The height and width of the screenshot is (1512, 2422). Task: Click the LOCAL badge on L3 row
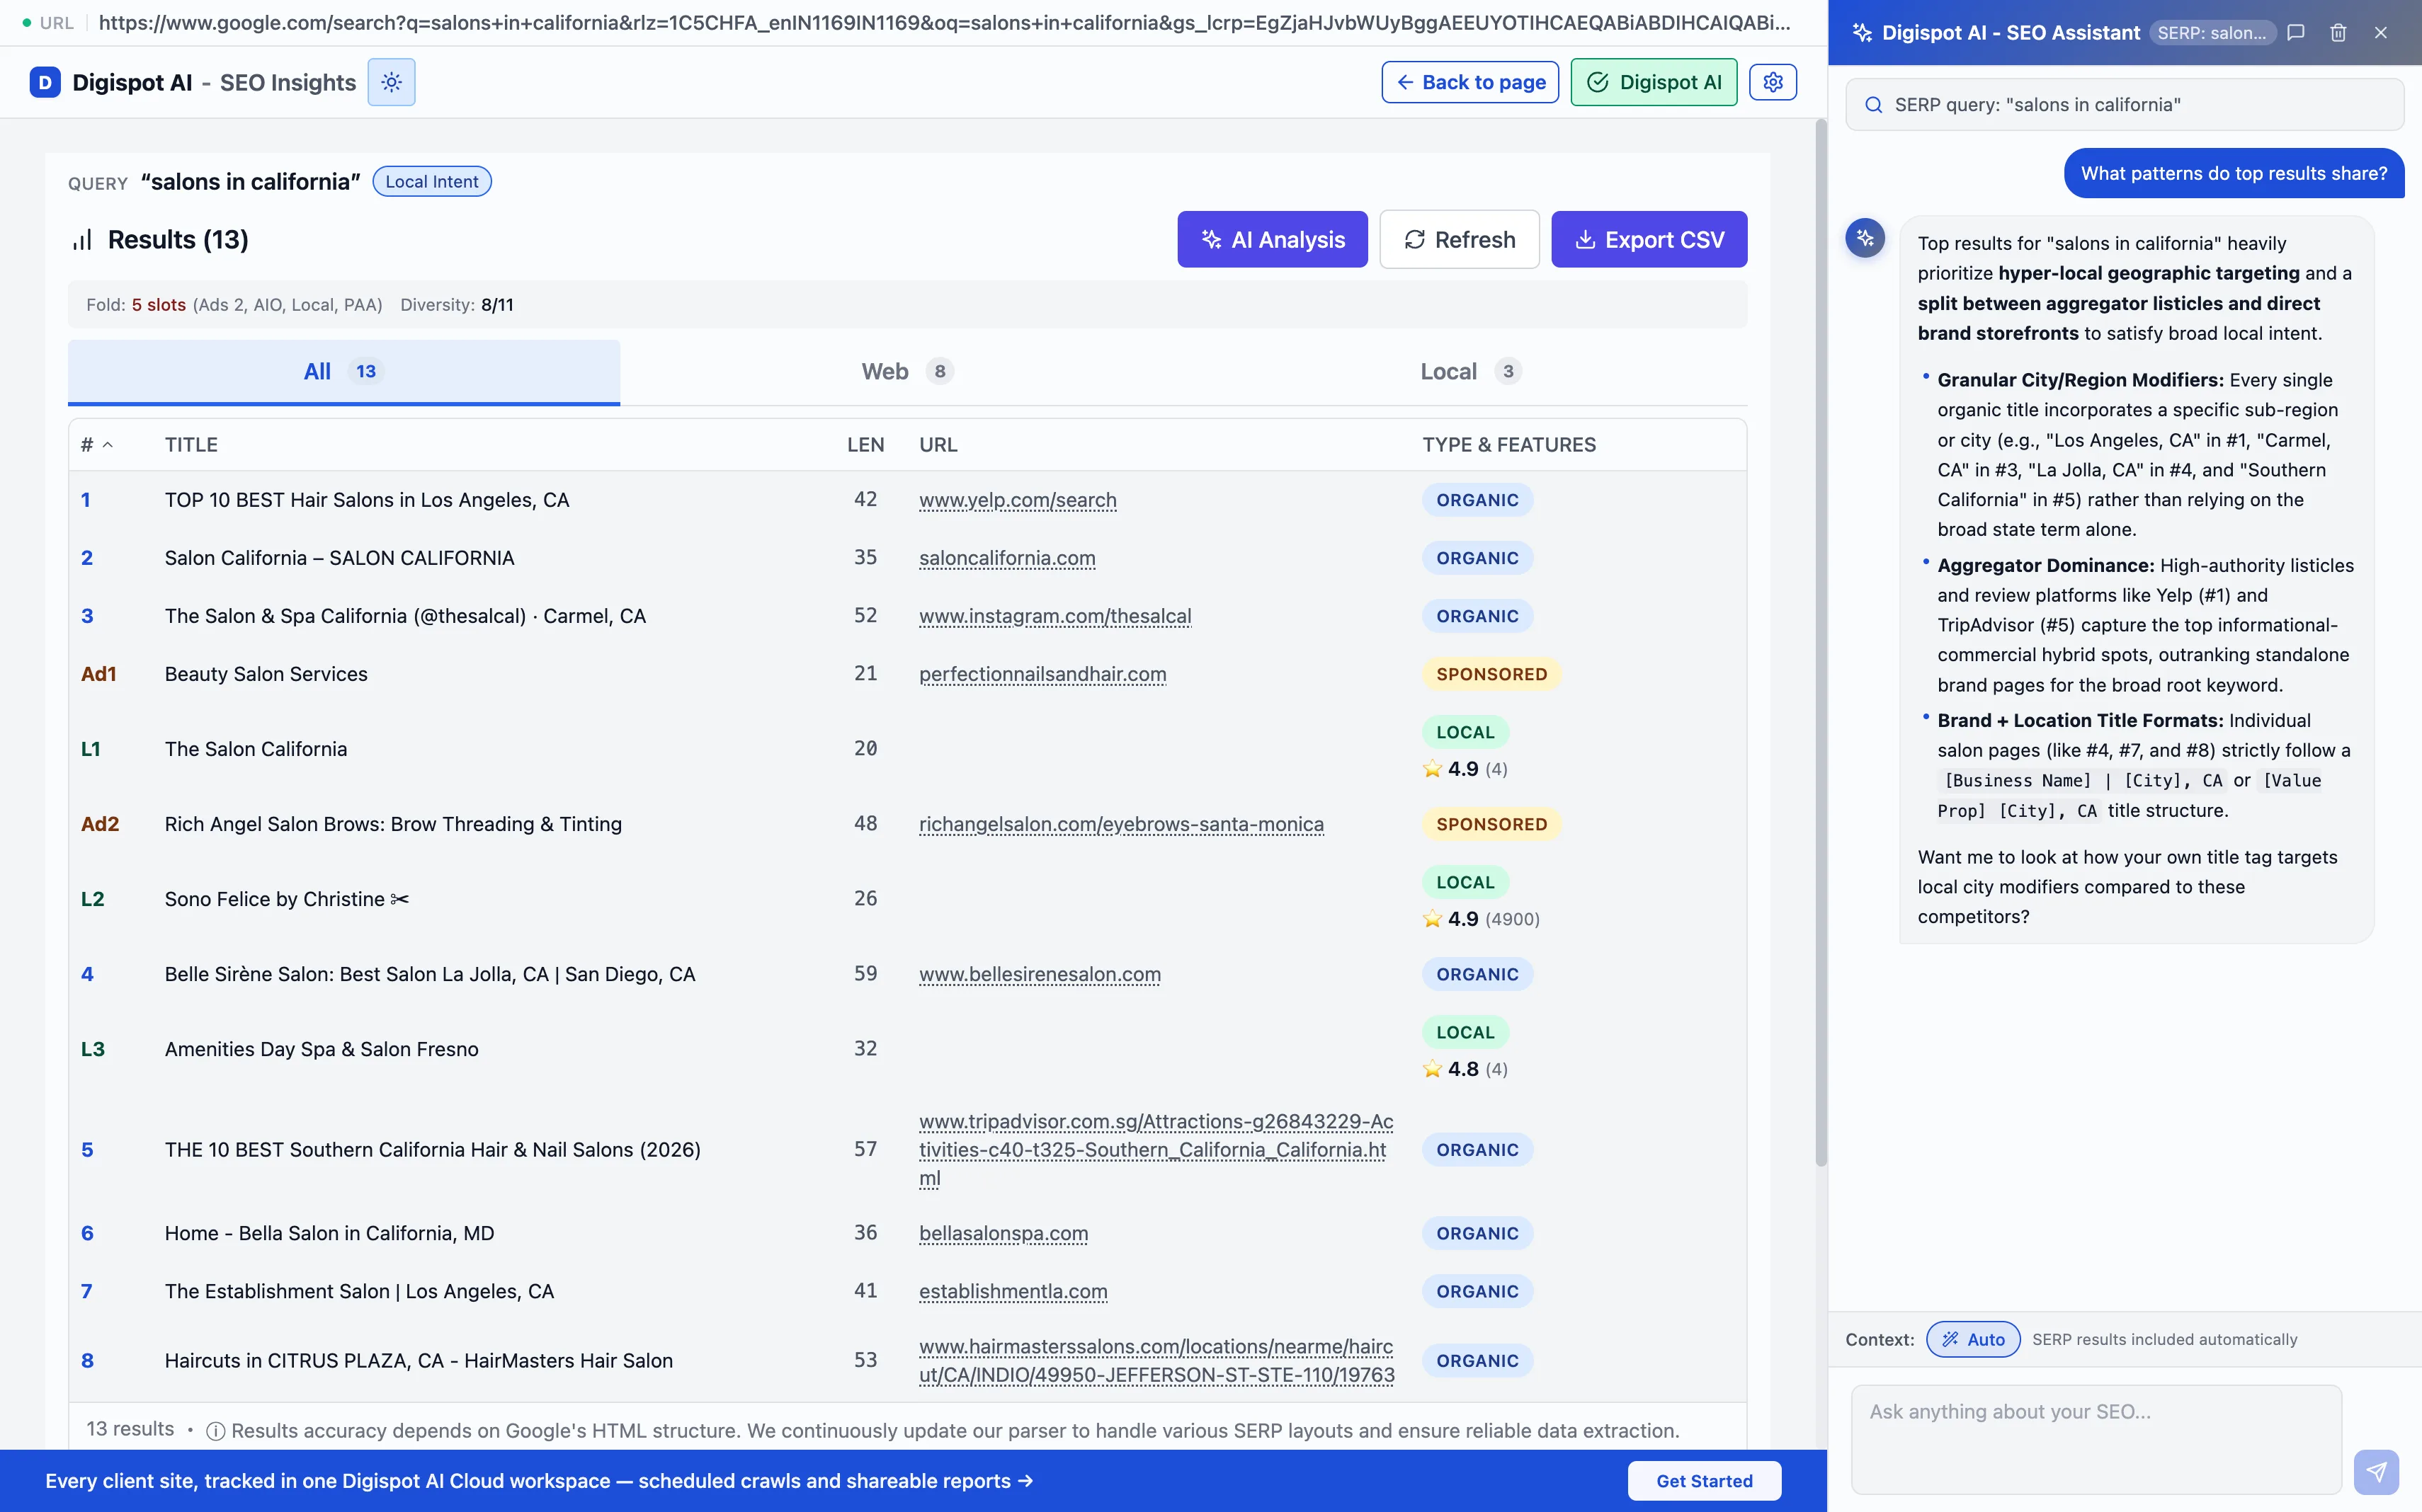(x=1465, y=1032)
